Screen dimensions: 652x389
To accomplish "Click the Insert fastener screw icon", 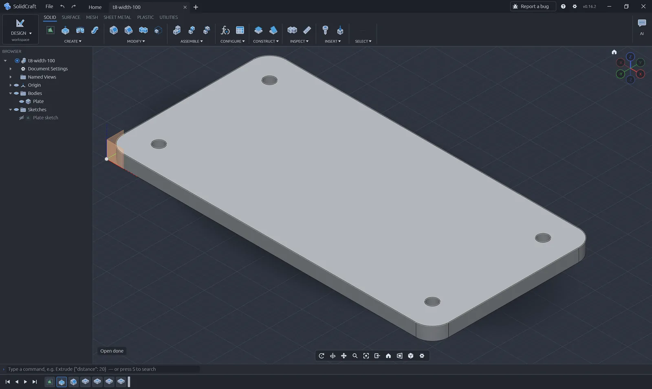I will coord(325,30).
